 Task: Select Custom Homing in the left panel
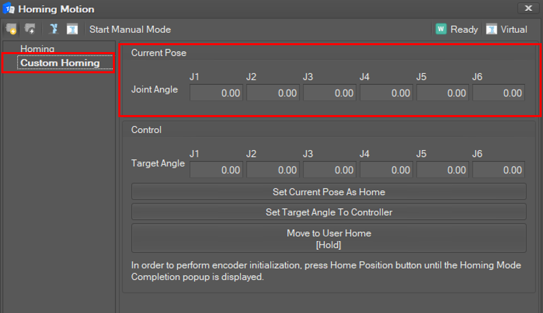pos(59,63)
